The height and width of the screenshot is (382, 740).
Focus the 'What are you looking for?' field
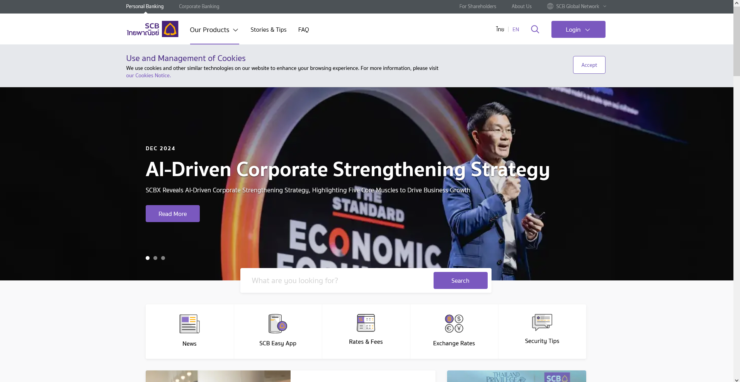coord(337,280)
